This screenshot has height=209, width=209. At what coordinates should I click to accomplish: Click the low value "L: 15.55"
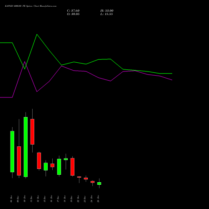[107, 14]
